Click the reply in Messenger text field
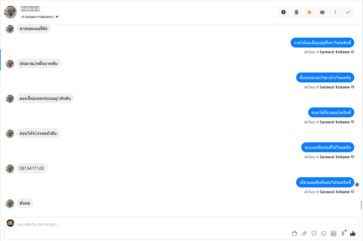 tap(151, 224)
